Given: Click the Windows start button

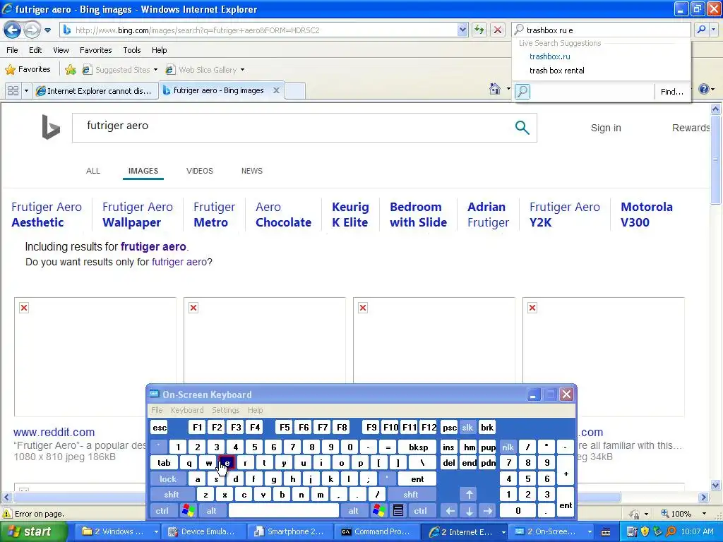Looking at the screenshot, I should pyautogui.click(x=32, y=531).
